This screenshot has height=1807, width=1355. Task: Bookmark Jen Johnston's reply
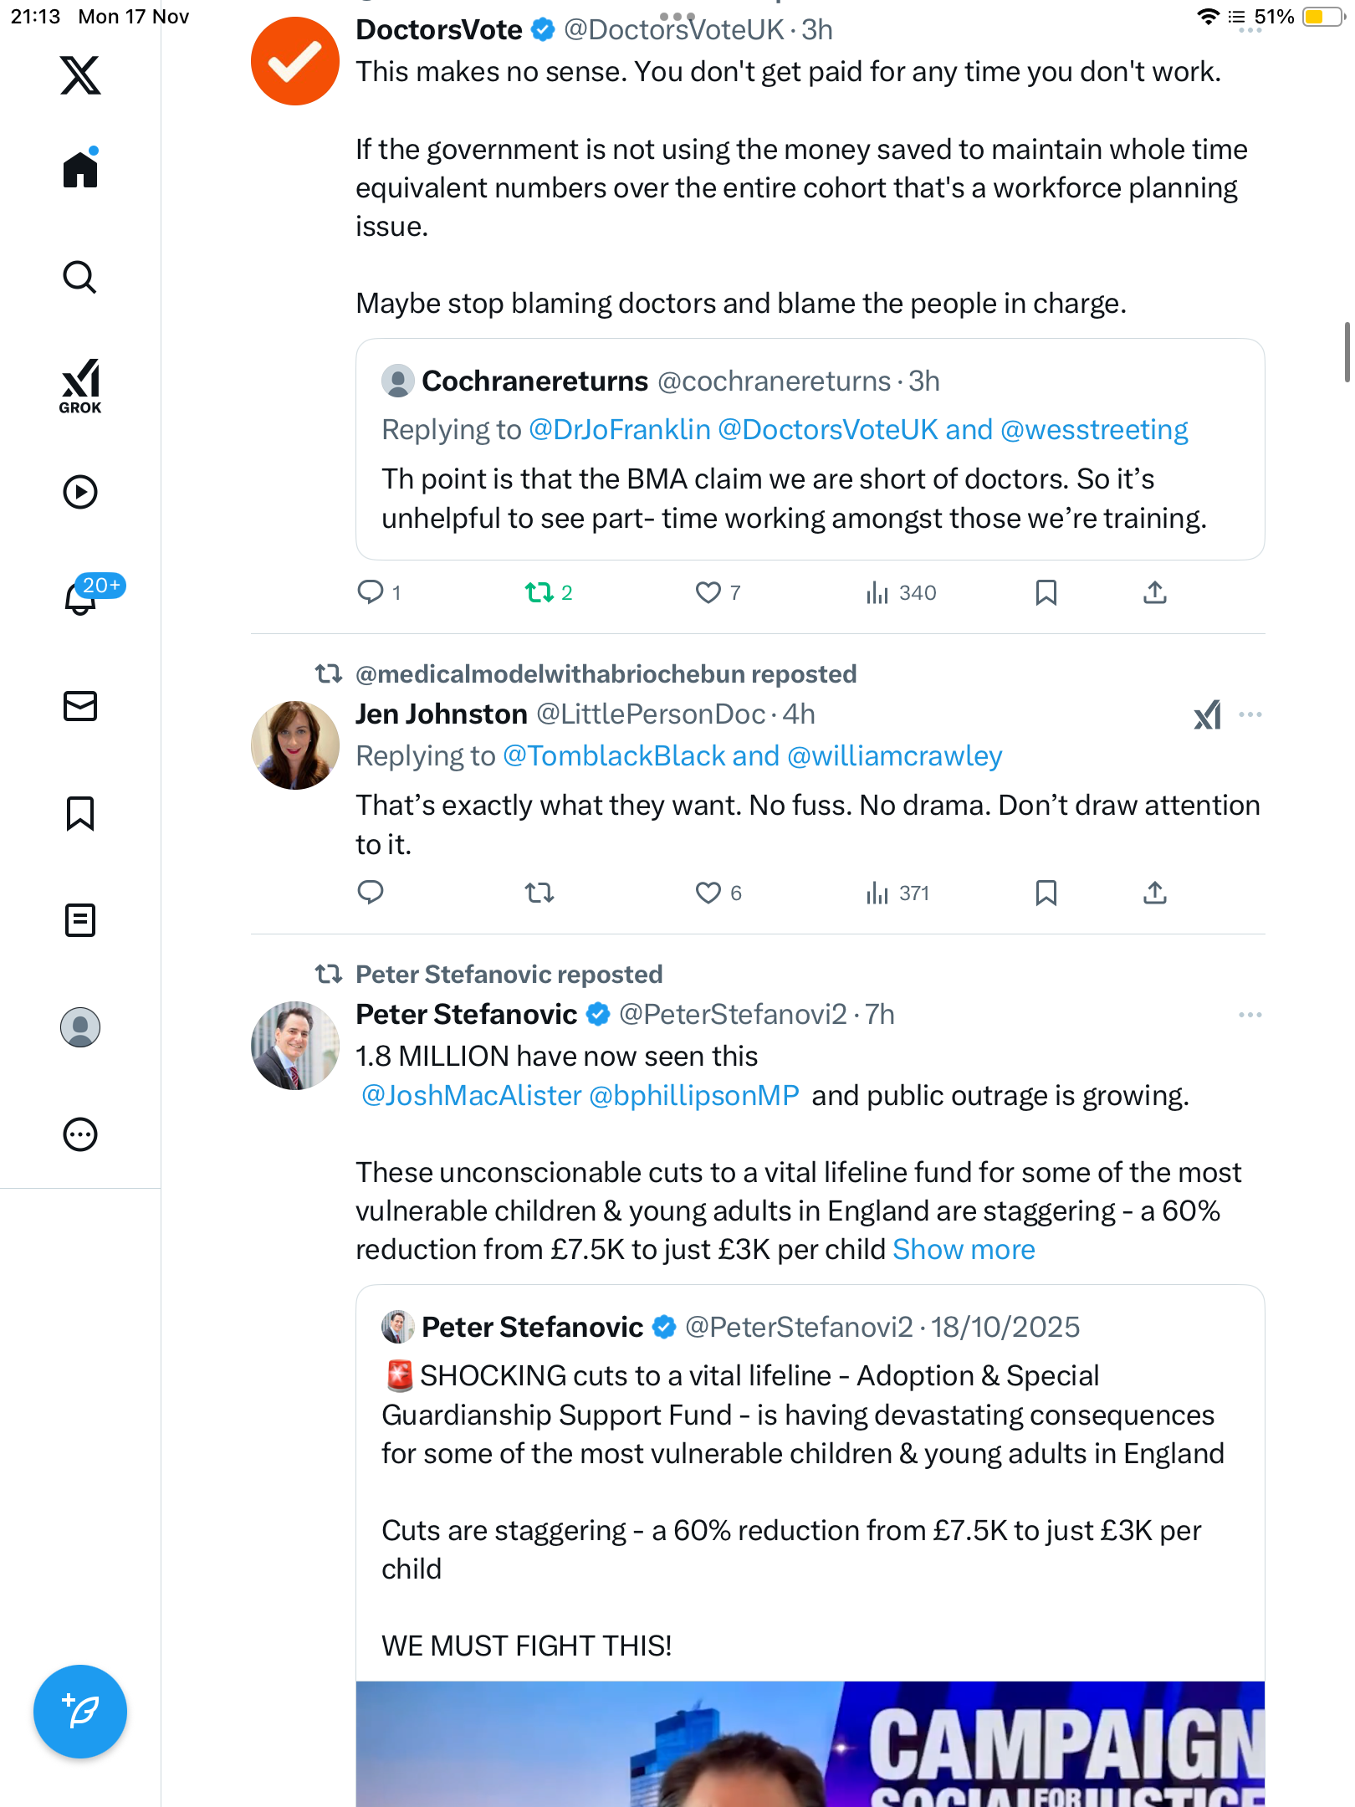1046,893
